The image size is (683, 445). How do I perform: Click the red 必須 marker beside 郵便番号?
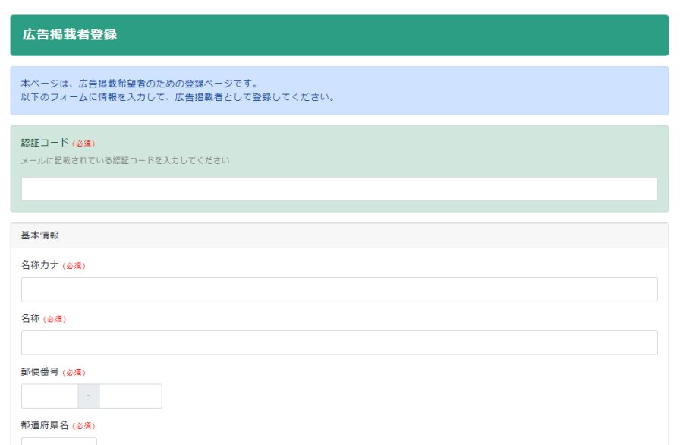coord(74,373)
